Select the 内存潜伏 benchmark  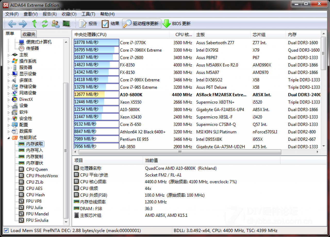(35, 163)
